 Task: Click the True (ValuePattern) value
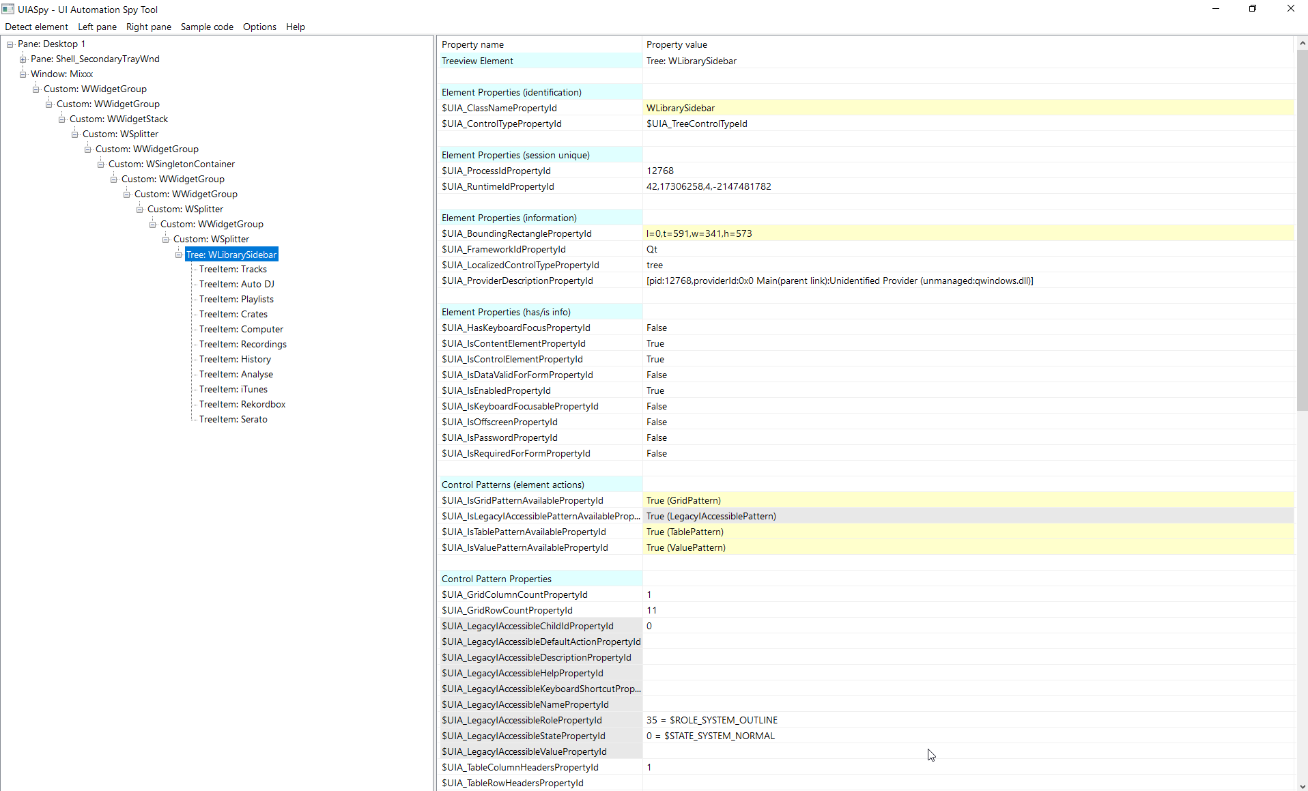[x=685, y=548]
